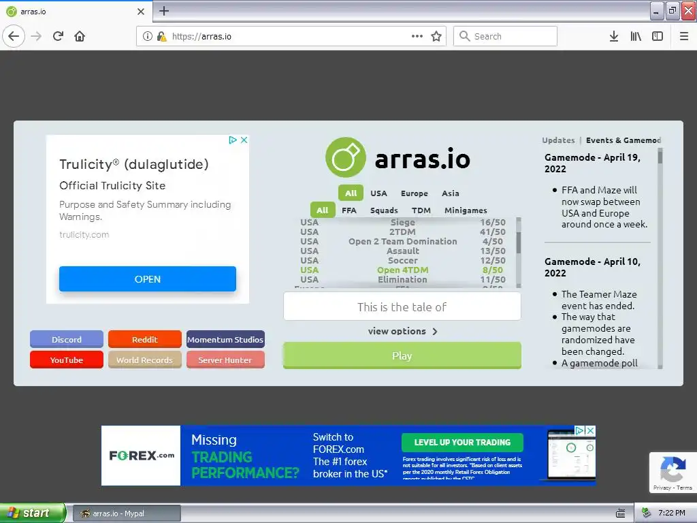The height and width of the screenshot is (523, 697).
Task: Open the Reddit link button
Action: 145,339
